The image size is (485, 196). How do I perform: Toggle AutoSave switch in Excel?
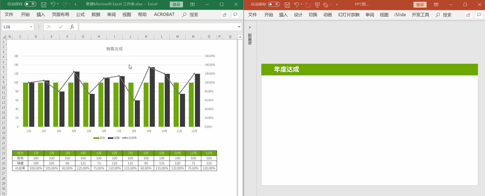click(30, 4)
